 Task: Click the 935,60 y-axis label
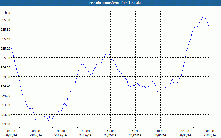click(x=5, y=30)
